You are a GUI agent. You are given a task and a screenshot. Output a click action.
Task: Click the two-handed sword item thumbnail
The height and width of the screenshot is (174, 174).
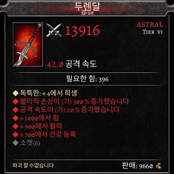click(28, 44)
